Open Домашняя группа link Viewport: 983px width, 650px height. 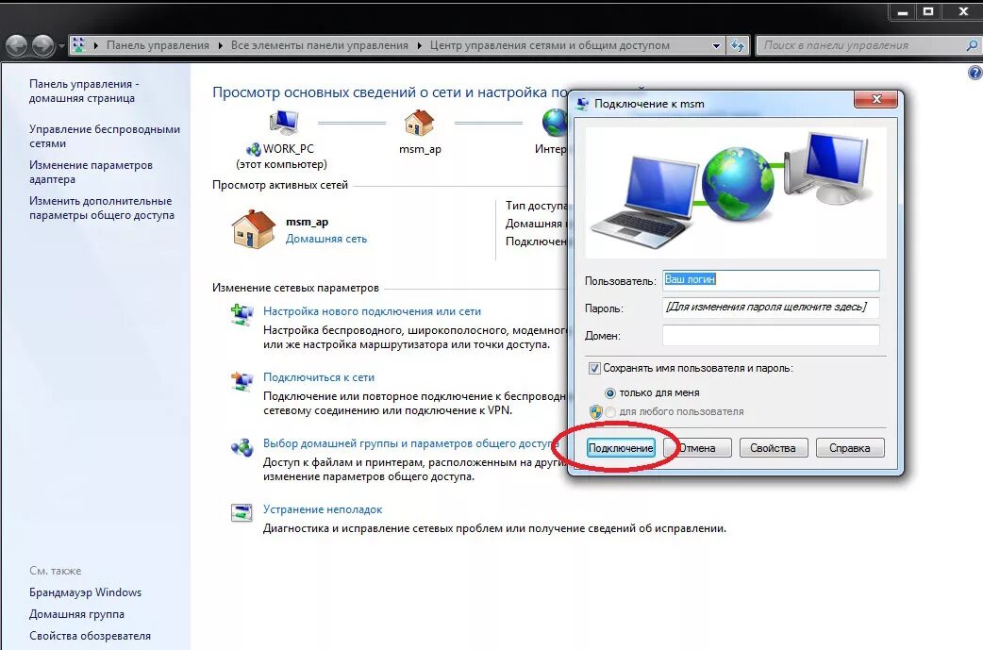coord(76,614)
